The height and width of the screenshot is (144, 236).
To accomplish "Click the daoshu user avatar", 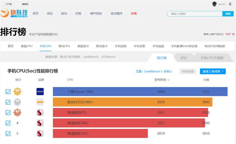I will pyautogui.click(x=214, y=4).
